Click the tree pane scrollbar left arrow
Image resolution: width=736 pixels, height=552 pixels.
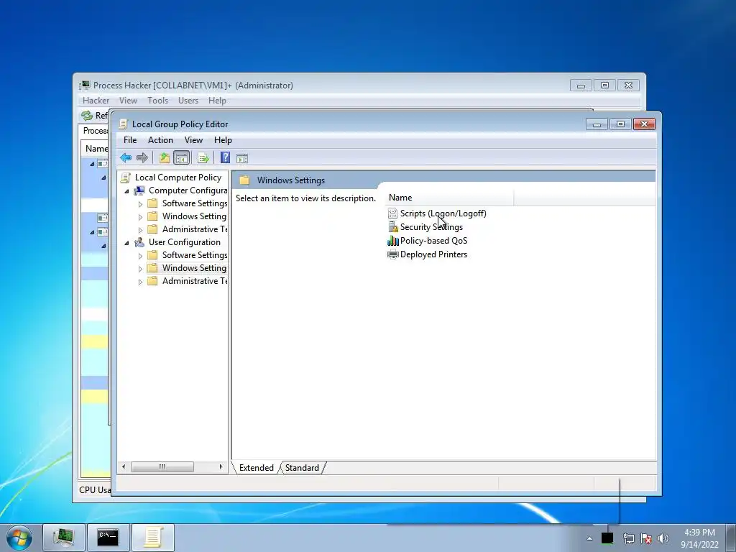124,466
